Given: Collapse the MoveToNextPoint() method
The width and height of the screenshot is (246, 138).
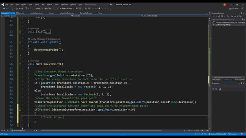Looking at the screenshot, I should click(20, 64).
